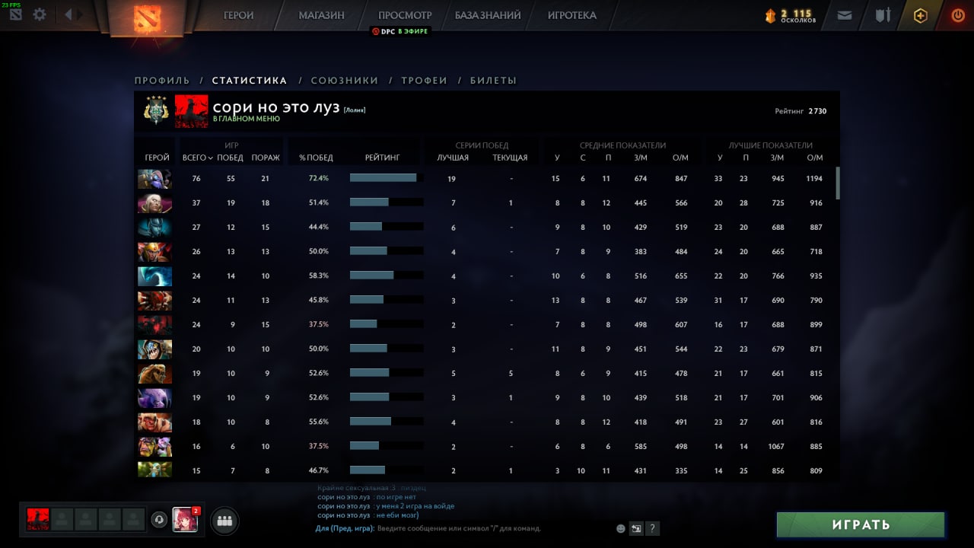974x548 pixels.
Task: Click the chat help question mark
Action: click(x=652, y=528)
